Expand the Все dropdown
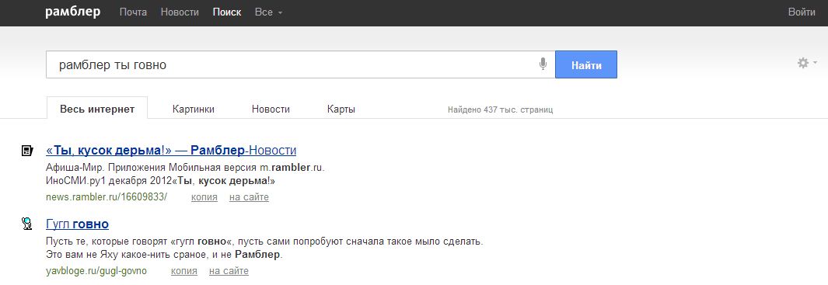 pos(268,12)
